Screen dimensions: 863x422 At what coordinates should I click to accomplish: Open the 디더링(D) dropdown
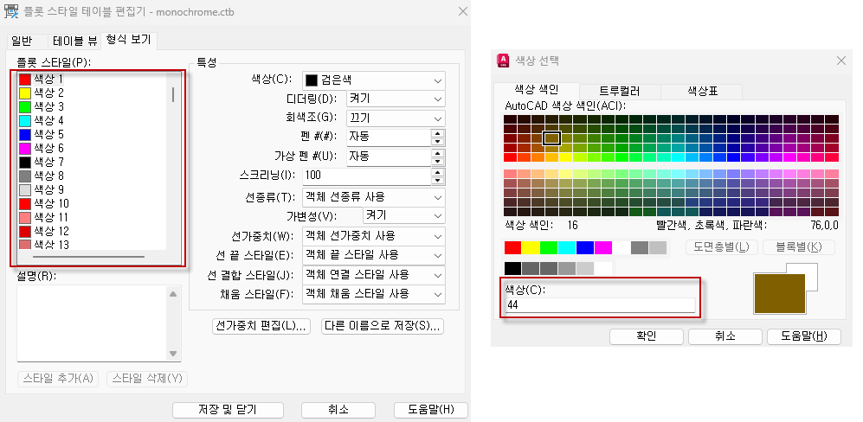396,99
